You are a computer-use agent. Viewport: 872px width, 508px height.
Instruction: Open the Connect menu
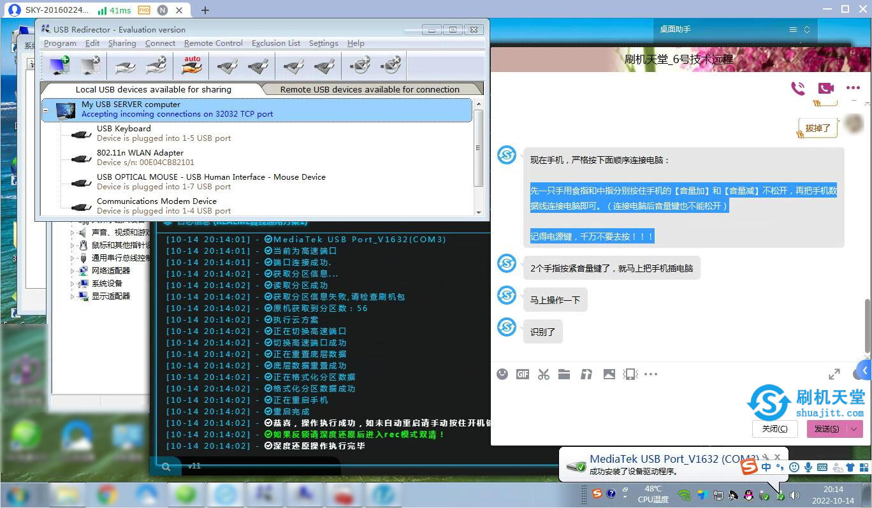coord(160,43)
